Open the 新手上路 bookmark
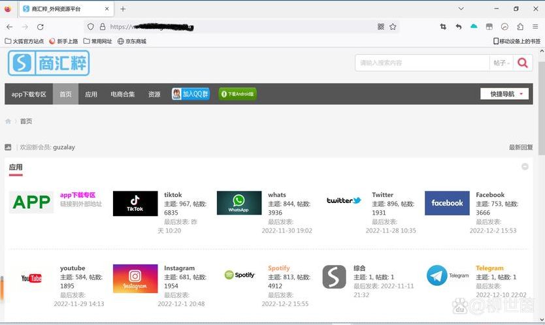Viewport: 545px width, 325px height. (x=63, y=41)
